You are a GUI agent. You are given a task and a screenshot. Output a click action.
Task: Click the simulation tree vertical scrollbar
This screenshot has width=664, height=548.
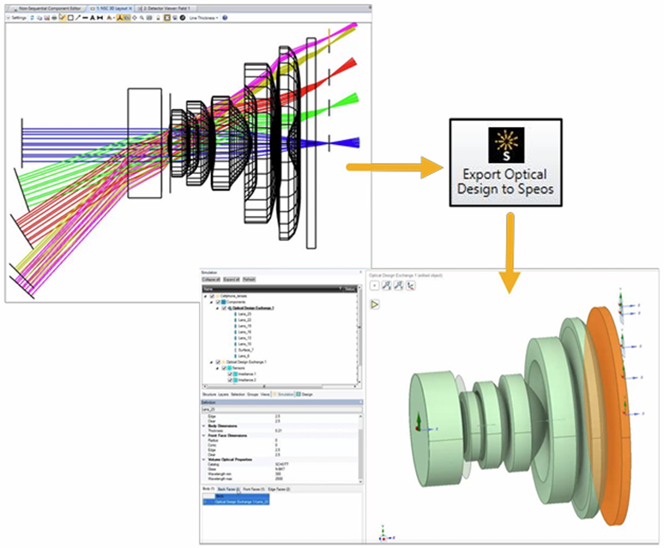(359, 334)
